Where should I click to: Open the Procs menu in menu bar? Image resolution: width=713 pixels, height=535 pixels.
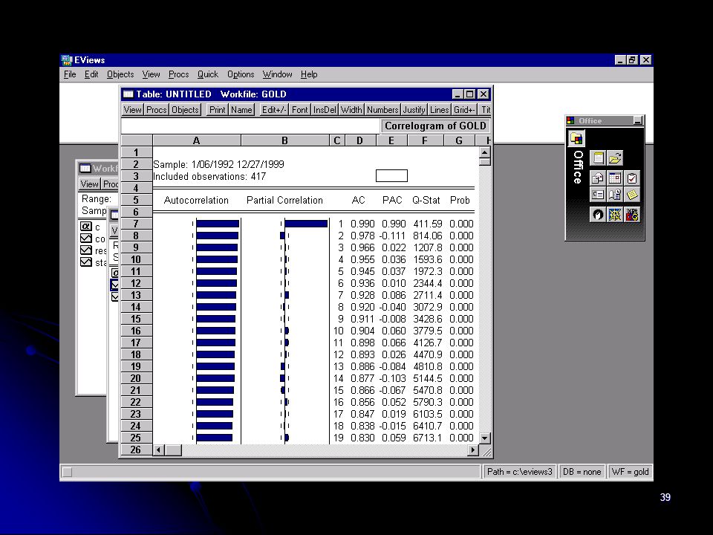pos(179,74)
